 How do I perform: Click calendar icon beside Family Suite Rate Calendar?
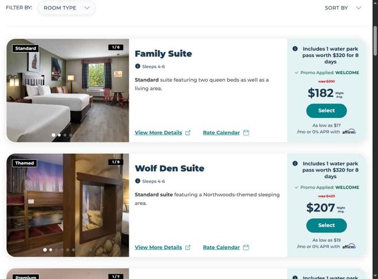246,132
